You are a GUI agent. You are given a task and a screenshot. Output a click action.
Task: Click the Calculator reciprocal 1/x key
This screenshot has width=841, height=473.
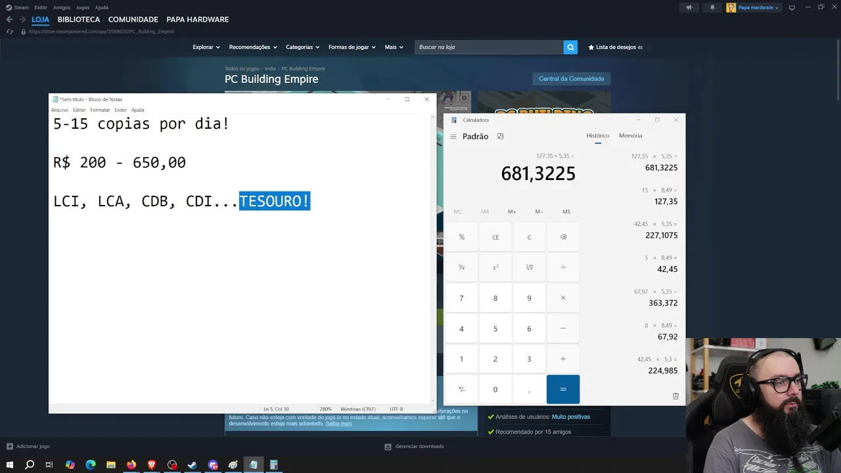462,267
